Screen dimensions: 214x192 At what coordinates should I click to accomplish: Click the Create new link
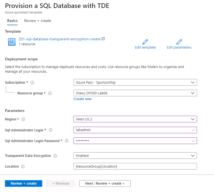[83, 99]
